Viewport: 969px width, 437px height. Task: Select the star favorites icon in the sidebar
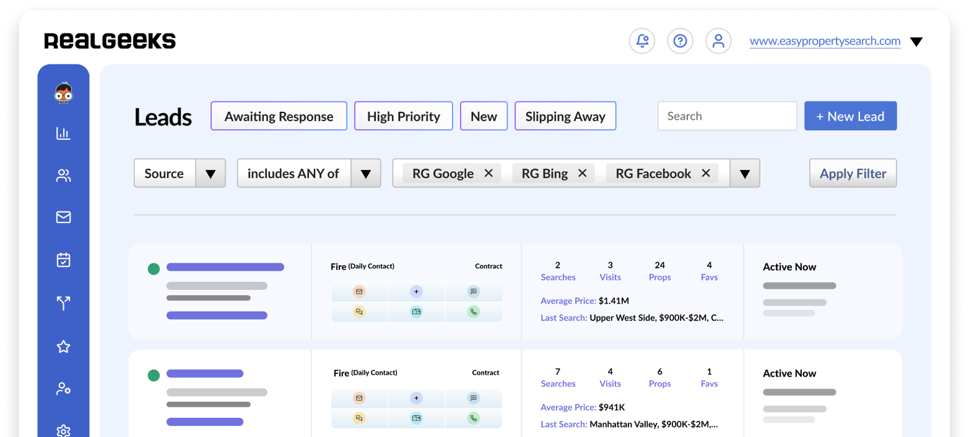(64, 346)
